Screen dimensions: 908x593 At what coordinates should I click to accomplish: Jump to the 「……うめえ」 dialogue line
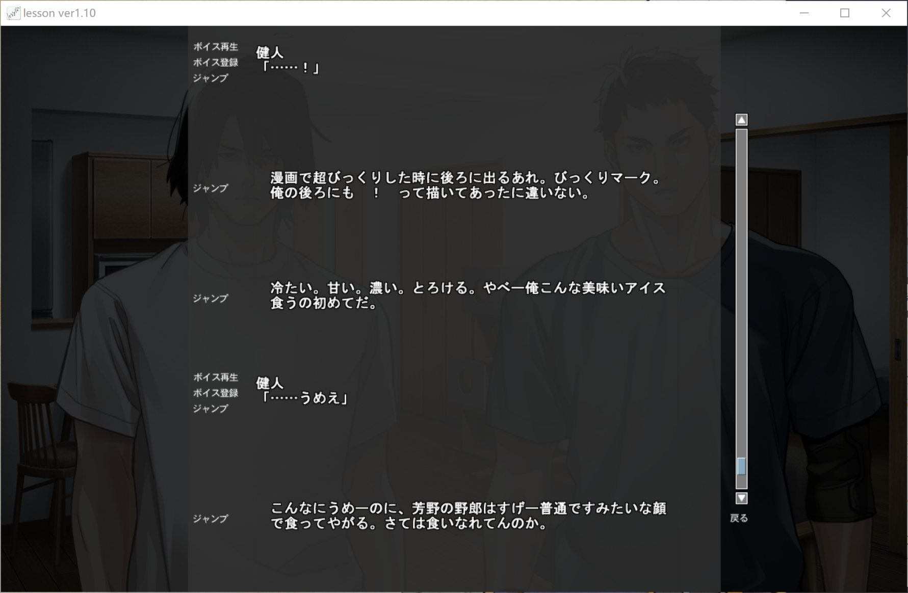point(210,409)
